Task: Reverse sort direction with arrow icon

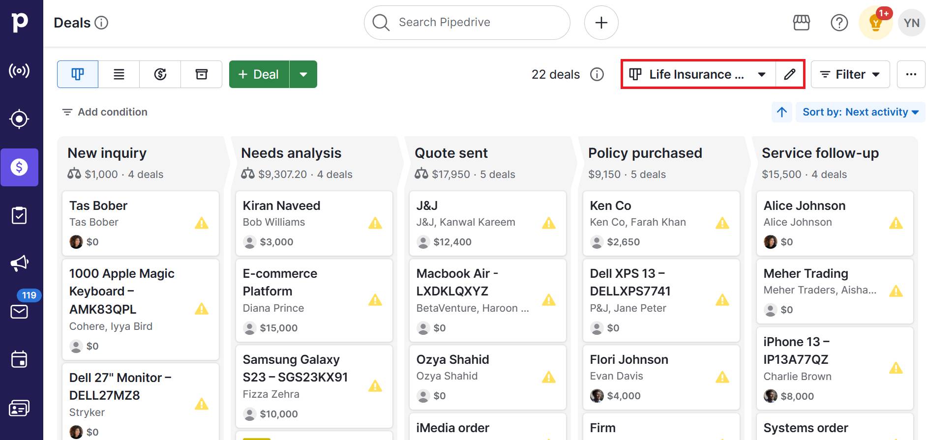Action: pos(781,112)
